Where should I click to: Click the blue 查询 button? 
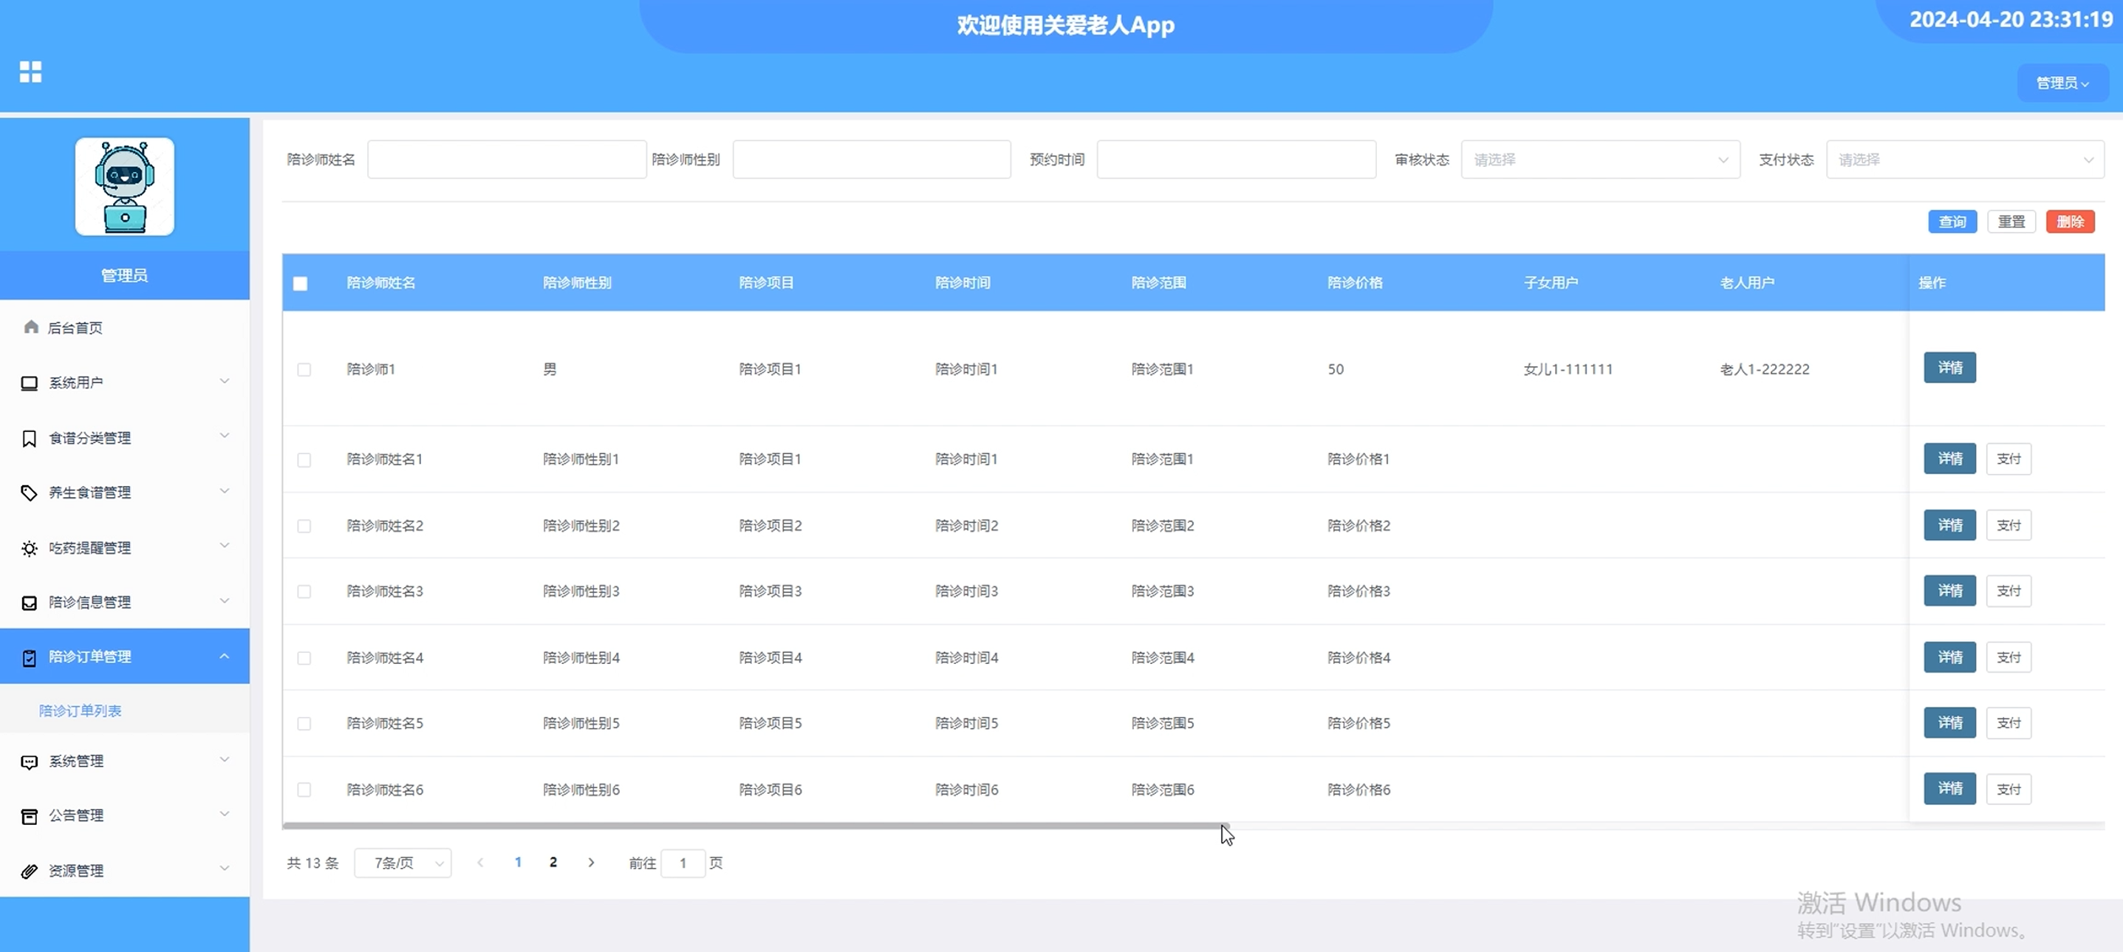[1952, 222]
